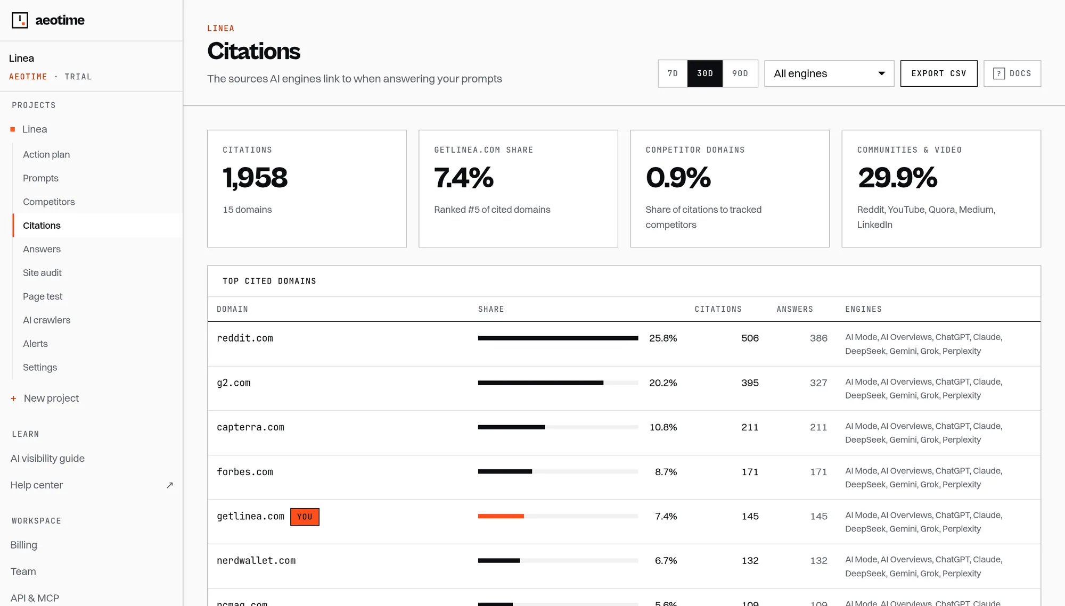This screenshot has height=606, width=1065.
Task: Click the reddit.com share progress bar
Action: pyautogui.click(x=558, y=338)
